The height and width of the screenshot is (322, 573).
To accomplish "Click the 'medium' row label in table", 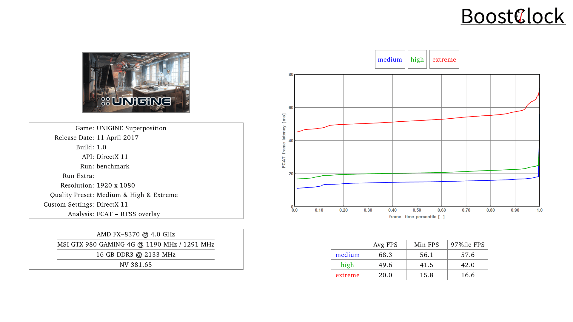I will pyautogui.click(x=348, y=255).
